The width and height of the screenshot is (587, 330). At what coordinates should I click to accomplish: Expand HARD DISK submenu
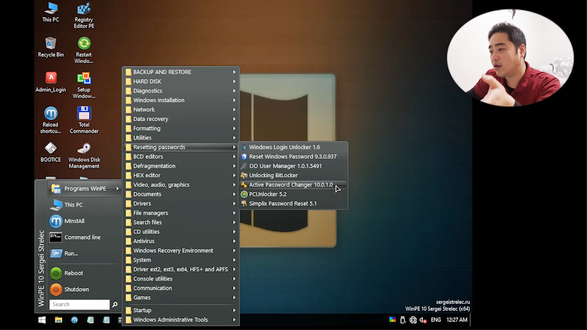click(x=181, y=81)
